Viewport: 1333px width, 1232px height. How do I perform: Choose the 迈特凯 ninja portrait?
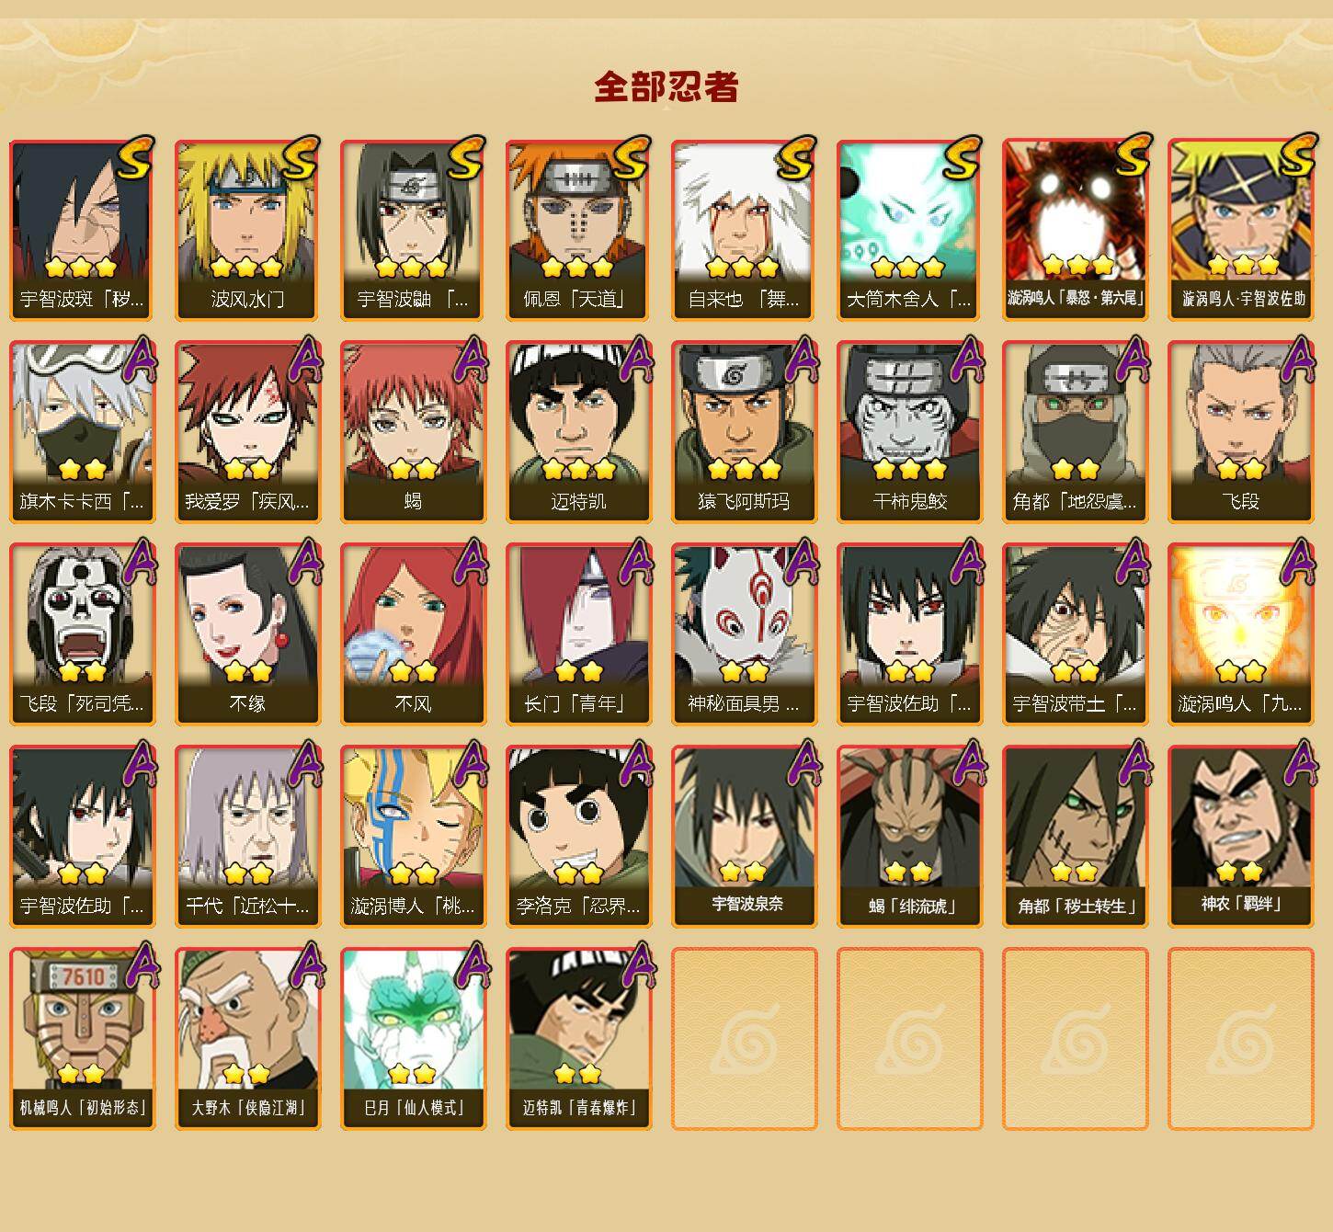click(578, 432)
